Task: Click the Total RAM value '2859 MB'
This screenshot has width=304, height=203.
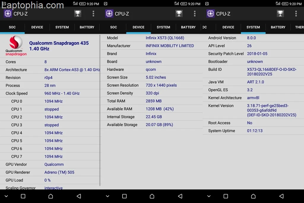Action: coord(153,101)
